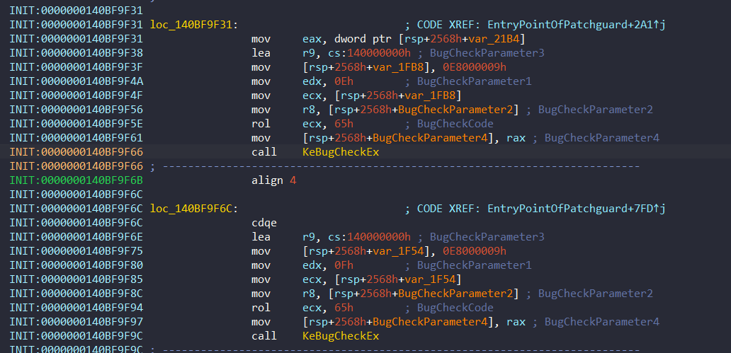Click the first KeBugCheckEx call target
Viewport: 731px width, 353px height.
tap(341, 152)
